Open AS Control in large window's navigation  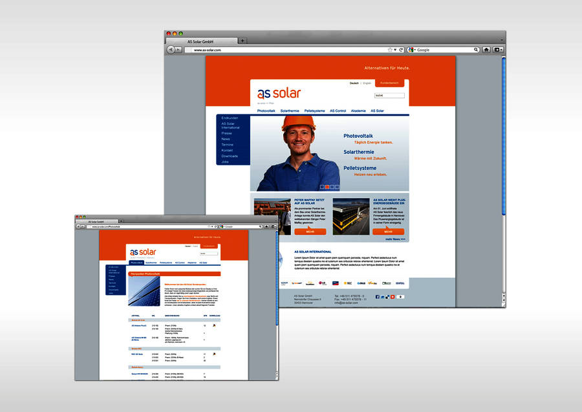[x=338, y=111]
